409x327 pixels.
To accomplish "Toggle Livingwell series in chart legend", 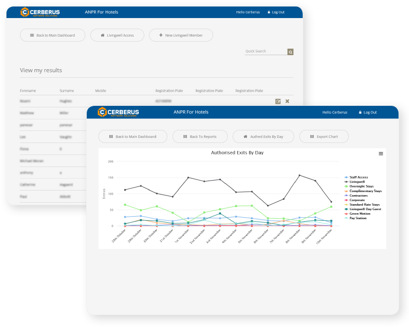I will 357,182.
